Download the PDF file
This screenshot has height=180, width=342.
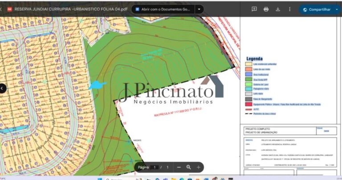tap(278, 9)
